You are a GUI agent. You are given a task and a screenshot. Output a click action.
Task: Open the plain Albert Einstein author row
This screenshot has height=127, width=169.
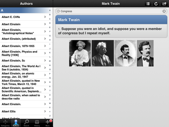(x=24, y=24)
